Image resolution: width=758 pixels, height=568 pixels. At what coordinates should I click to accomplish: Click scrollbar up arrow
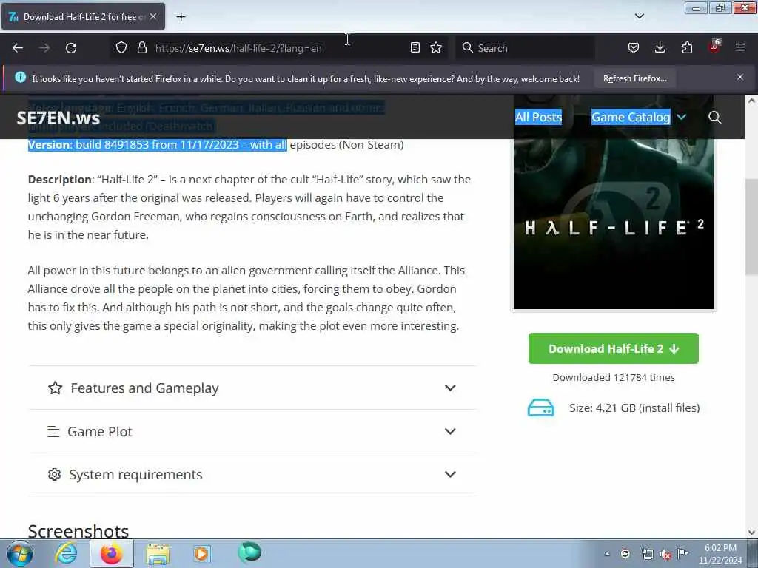[x=751, y=101]
